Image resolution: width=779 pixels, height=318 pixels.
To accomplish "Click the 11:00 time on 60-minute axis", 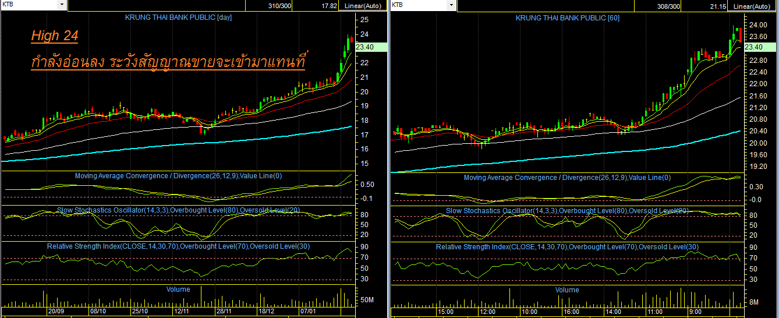I will (655, 312).
